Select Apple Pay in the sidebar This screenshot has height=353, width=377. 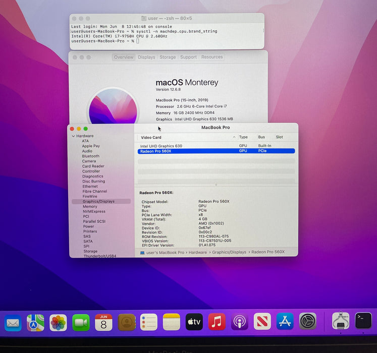pyautogui.click(x=91, y=146)
